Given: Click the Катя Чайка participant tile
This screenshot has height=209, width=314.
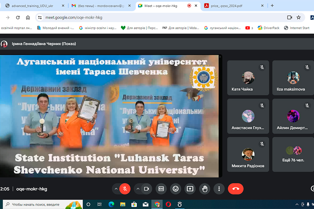Looking at the screenshot, I should 248,78.
